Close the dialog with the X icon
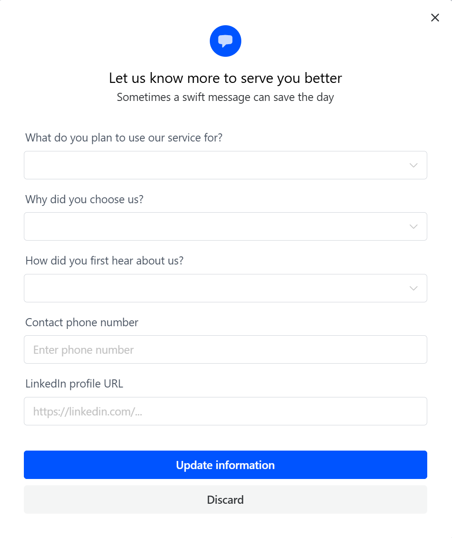Screen dimensions: 452x538 click(435, 18)
